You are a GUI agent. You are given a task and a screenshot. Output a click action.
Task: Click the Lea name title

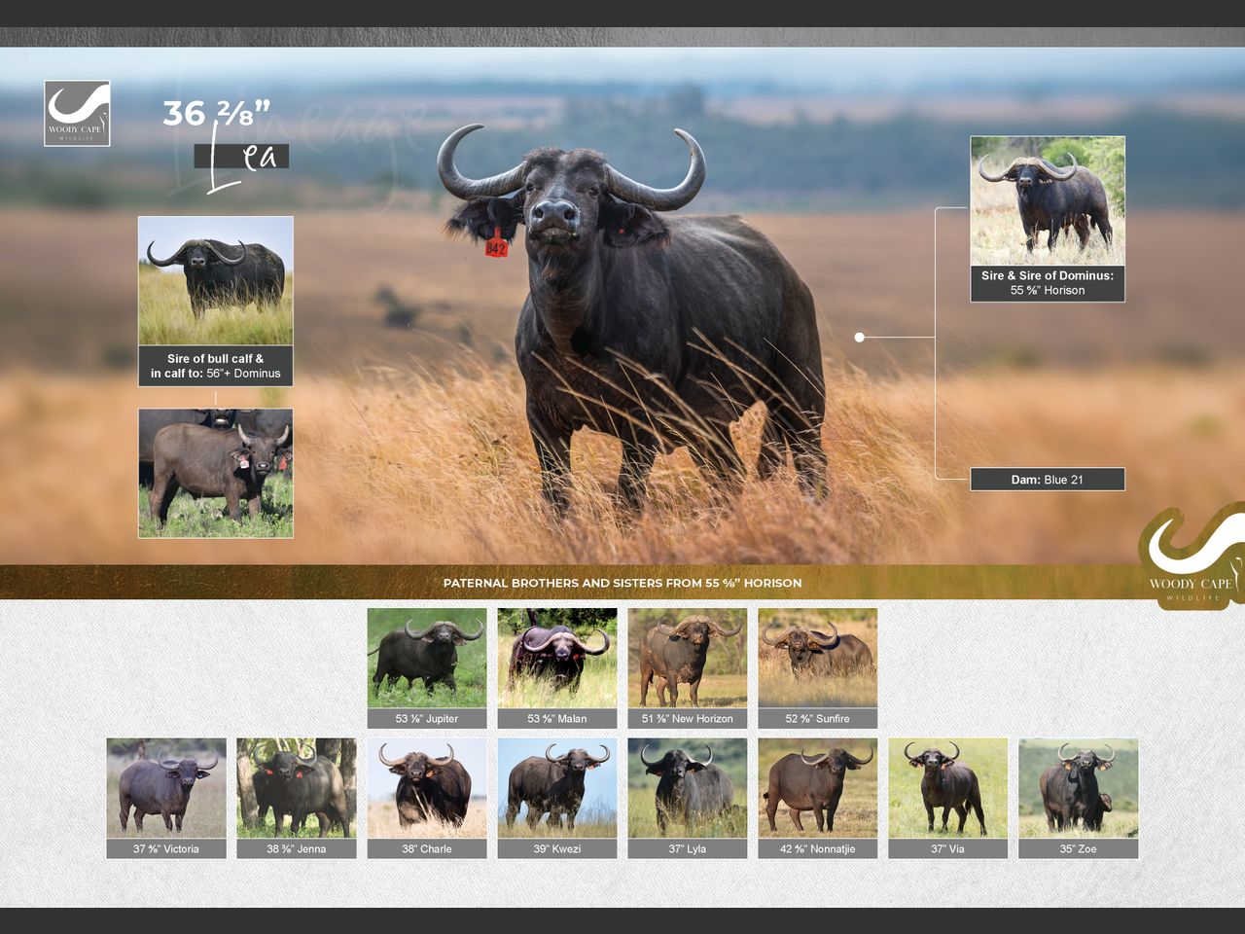coord(242,158)
